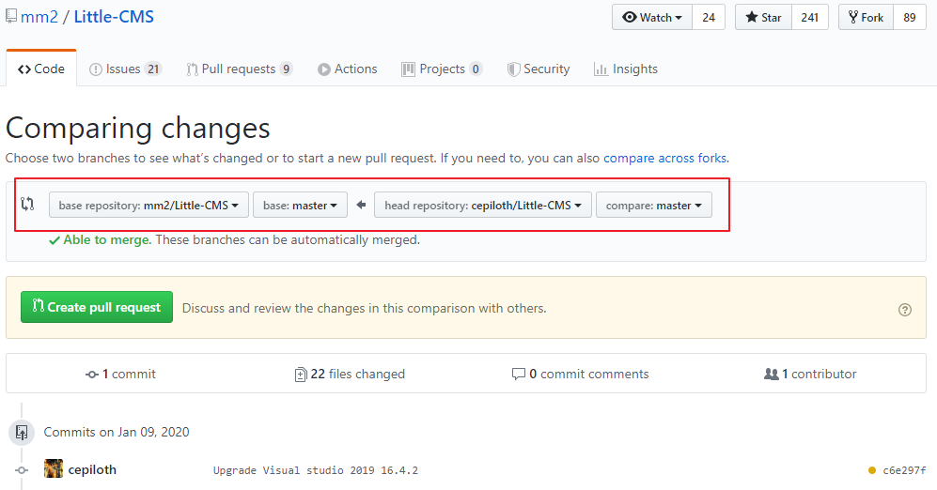937x490 pixels.
Task: Open the cepiloth author link
Action: [x=92, y=469]
